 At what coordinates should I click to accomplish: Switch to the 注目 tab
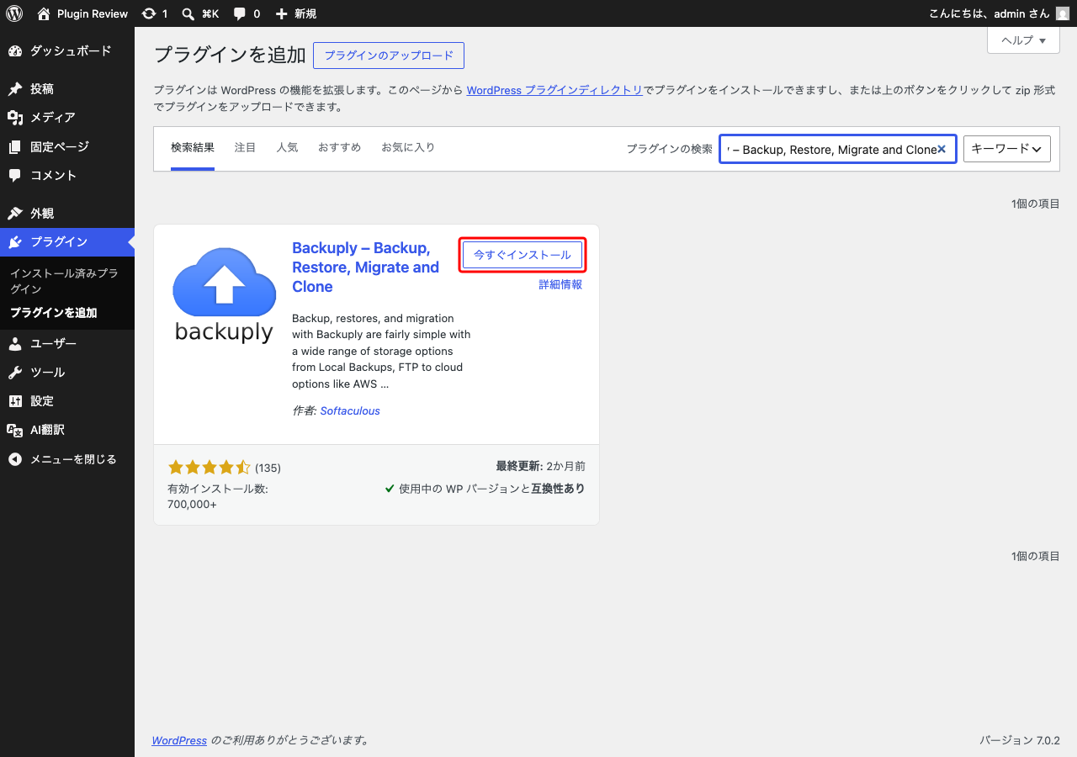pos(245,148)
